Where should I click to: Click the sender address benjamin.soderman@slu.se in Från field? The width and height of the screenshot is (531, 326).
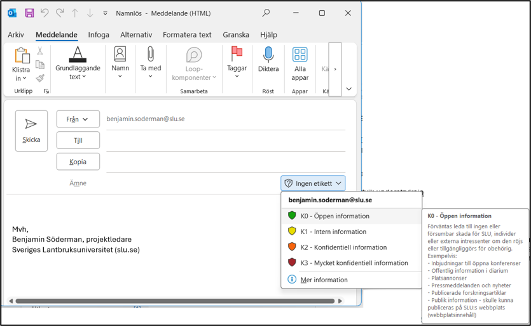[x=146, y=119]
